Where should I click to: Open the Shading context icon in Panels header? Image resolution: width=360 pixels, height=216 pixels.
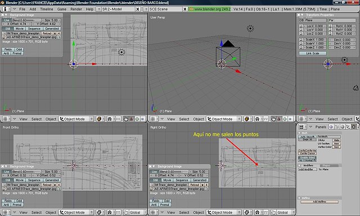click(343, 127)
